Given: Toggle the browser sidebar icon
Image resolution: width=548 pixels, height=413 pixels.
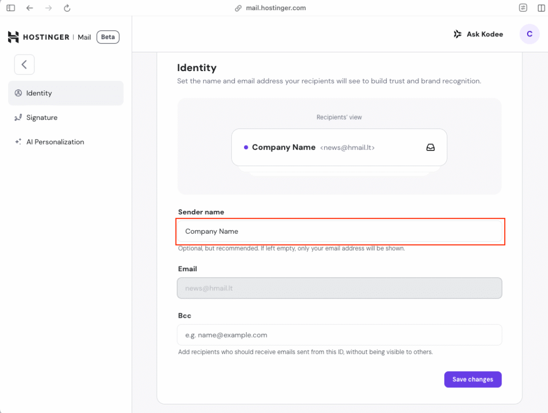Looking at the screenshot, I should (x=11, y=8).
